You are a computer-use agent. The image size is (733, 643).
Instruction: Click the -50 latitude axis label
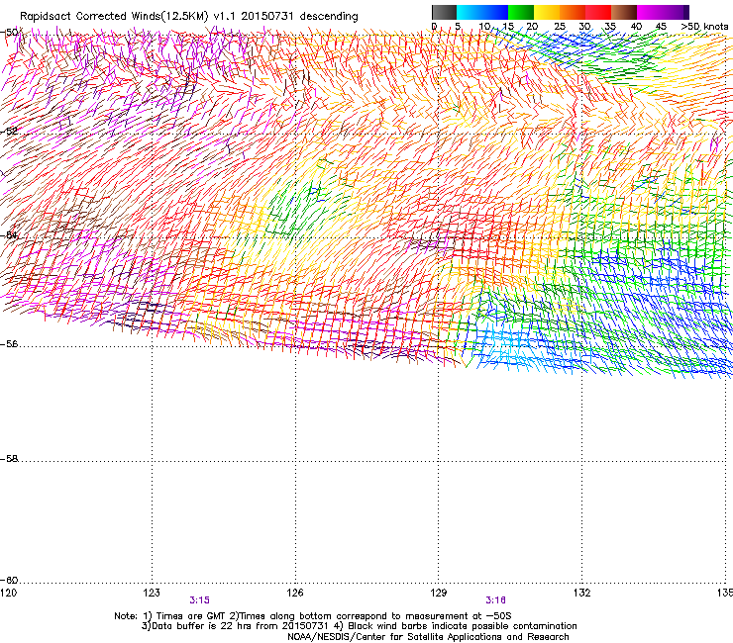[9, 33]
